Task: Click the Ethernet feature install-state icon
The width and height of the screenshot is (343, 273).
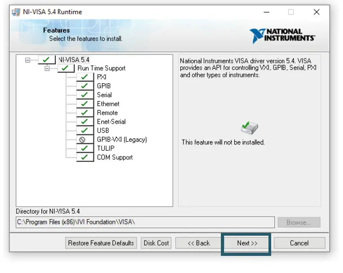Action: (85, 103)
